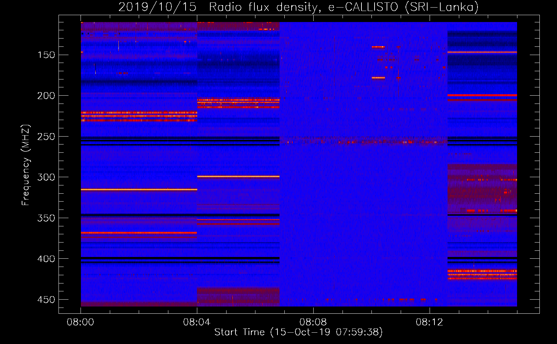Image resolution: width=557 pixels, height=344 pixels.
Task: Click the plot title 'Radio flux density, e-CALLISTO (SRI-Lanka)'
Action: click(344, 7)
